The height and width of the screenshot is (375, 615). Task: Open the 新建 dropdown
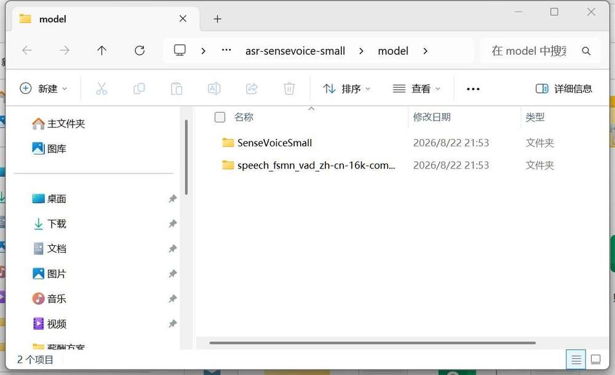tap(43, 89)
